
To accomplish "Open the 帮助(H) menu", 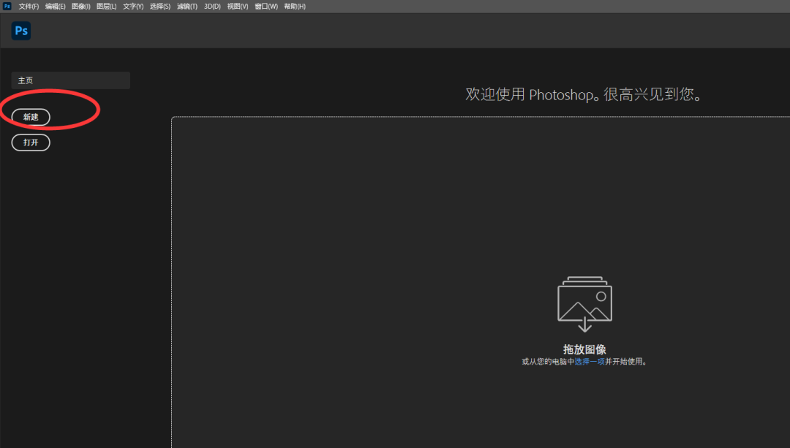I will [x=295, y=7].
